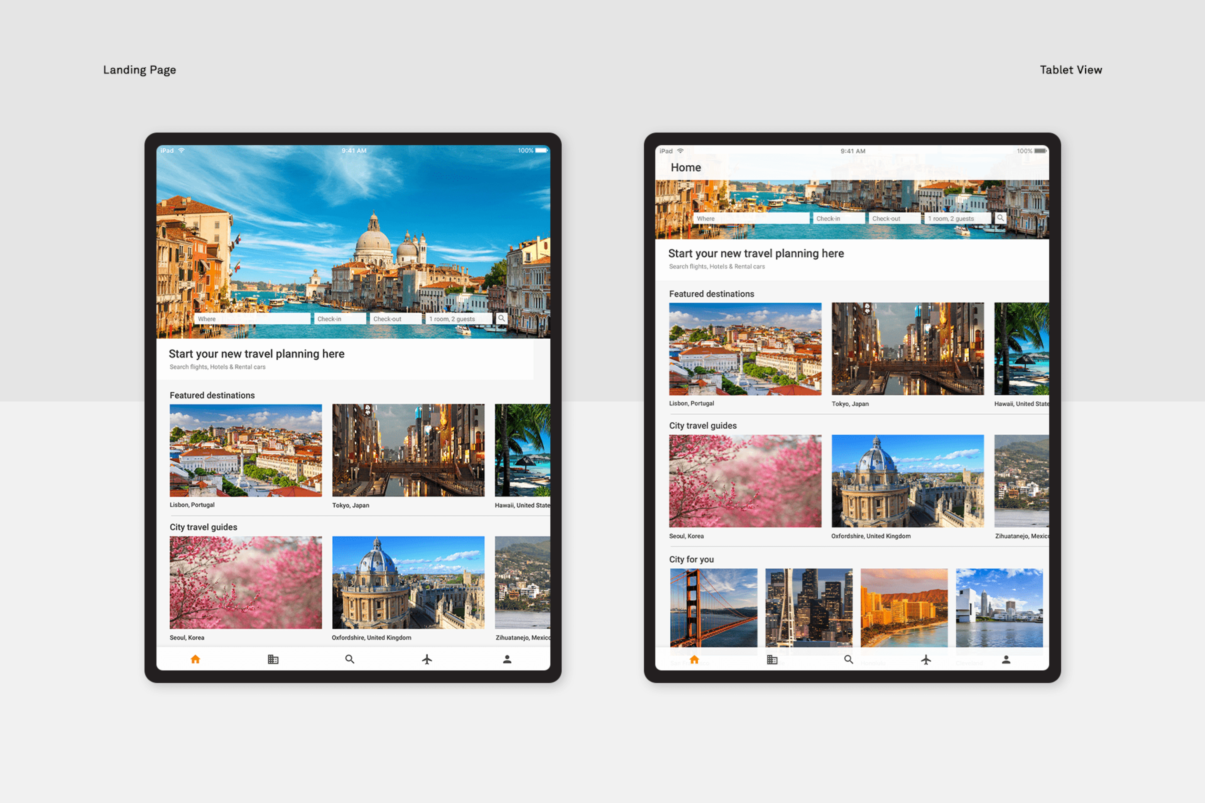The height and width of the screenshot is (803, 1205).
Task: Open profile person icon in left tablet
Action: (x=507, y=659)
